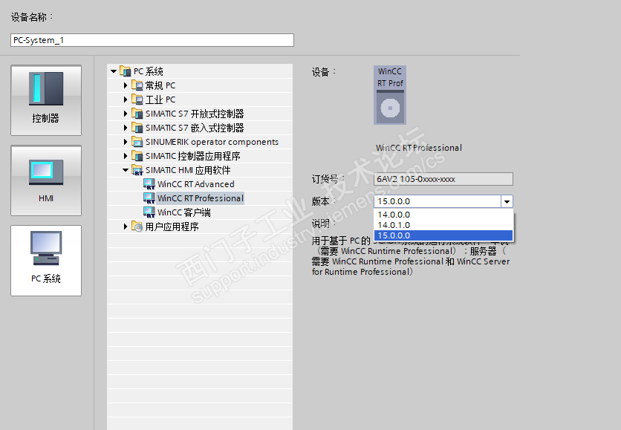621x430 pixels.
Task: Click WinCC RT Professional caption under thumbnail
Action: (x=419, y=148)
